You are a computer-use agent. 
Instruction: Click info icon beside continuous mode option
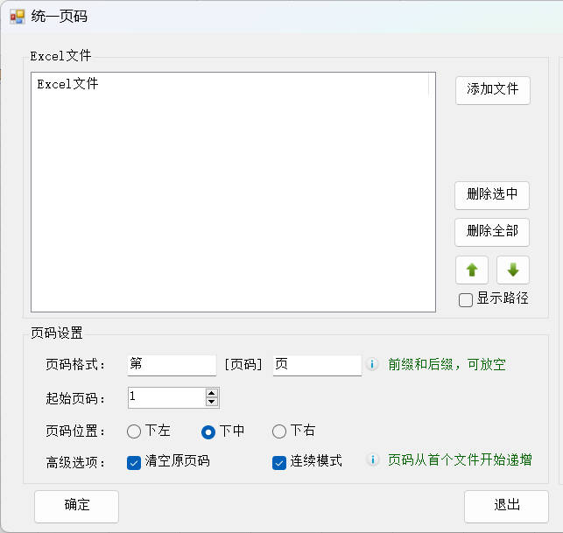pos(372,460)
